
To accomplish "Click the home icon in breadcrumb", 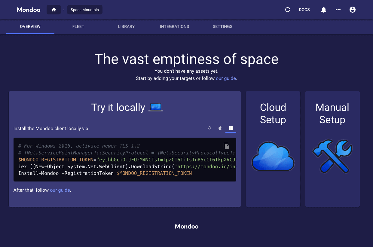I will [54, 10].
